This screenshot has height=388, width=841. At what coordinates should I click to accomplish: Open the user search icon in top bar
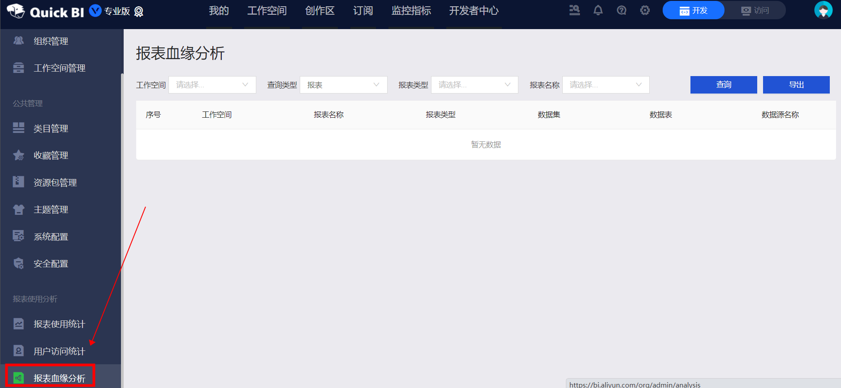pos(574,10)
